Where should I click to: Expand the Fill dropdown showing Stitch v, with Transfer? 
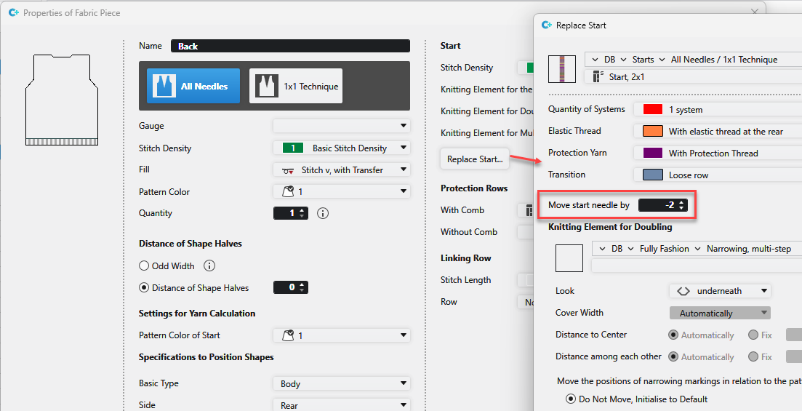pos(341,170)
